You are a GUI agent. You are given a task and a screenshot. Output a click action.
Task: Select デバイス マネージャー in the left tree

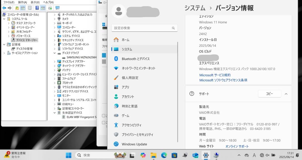pos(27,40)
